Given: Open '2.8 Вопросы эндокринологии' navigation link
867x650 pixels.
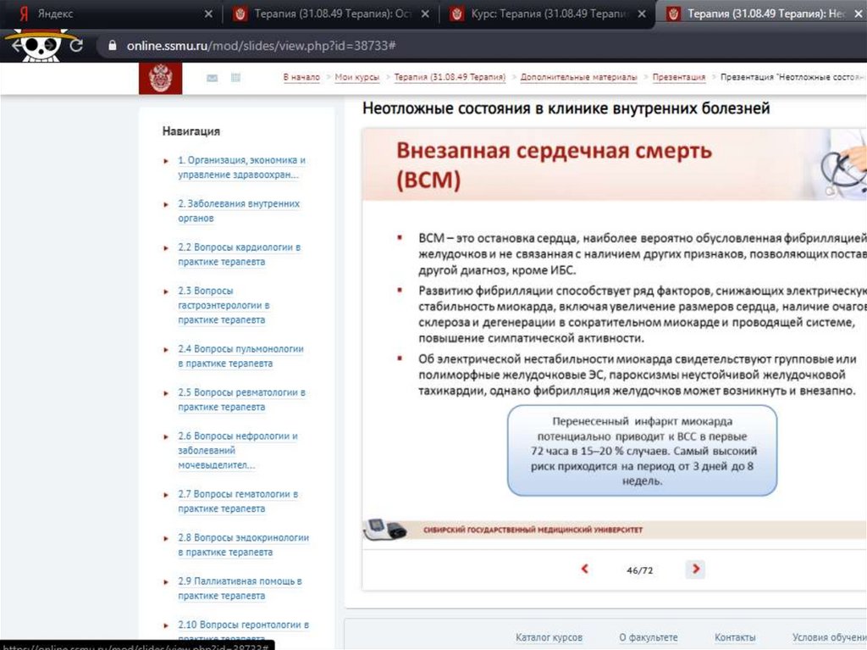Looking at the screenshot, I should point(243,545).
